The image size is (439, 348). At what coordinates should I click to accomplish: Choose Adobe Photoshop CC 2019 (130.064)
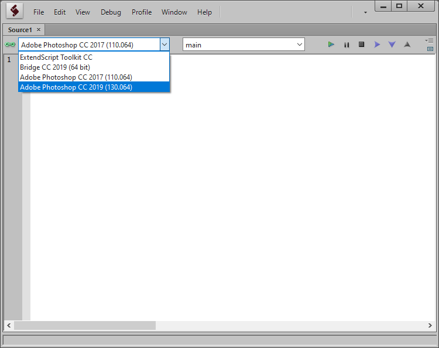(x=94, y=87)
